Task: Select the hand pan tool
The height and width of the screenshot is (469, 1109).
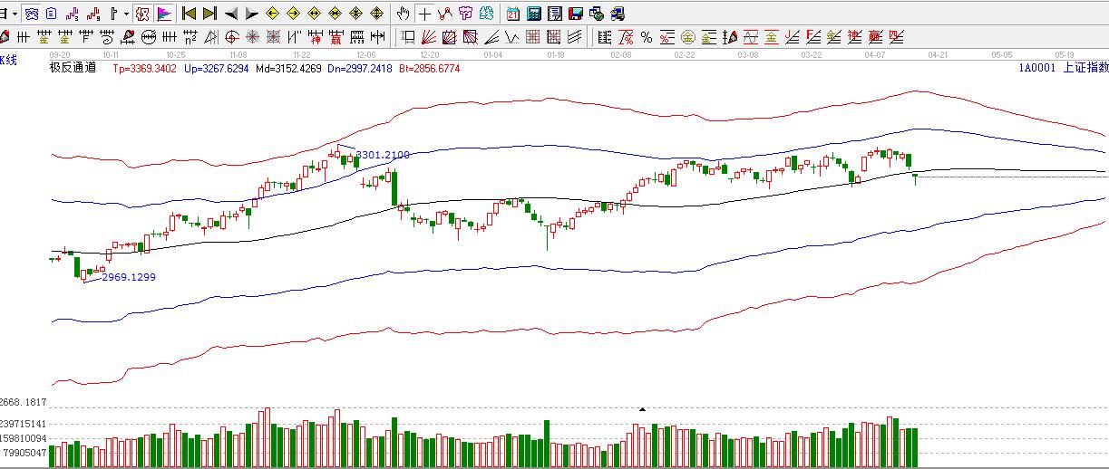Action: (x=403, y=14)
